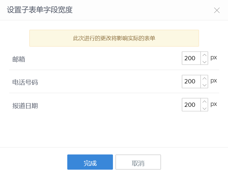Click the 邮箱 field label

19,59
